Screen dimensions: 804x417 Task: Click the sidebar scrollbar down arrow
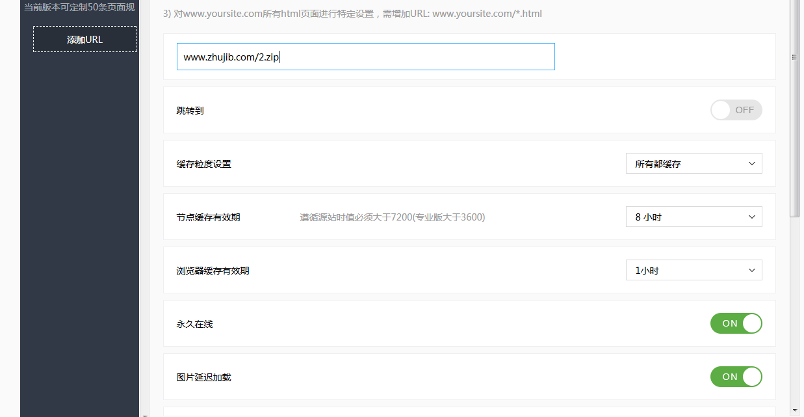click(144, 413)
